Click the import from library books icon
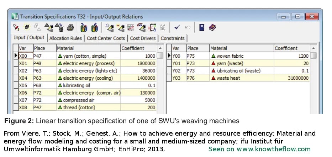This screenshot has width=332, height=157. tap(84, 27)
